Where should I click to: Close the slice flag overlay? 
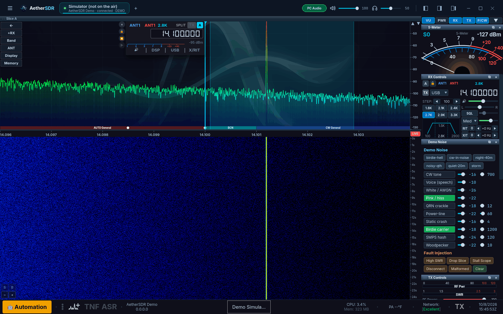(122, 24)
